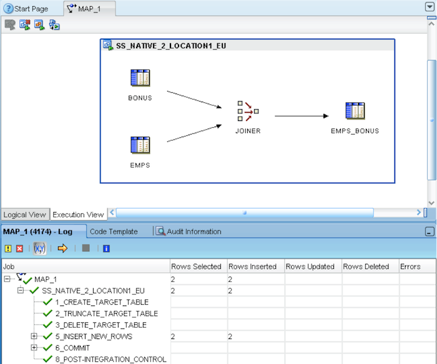The height and width of the screenshot is (364, 437).
Task: Click the Rows Inserted column header
Action: tap(256, 266)
